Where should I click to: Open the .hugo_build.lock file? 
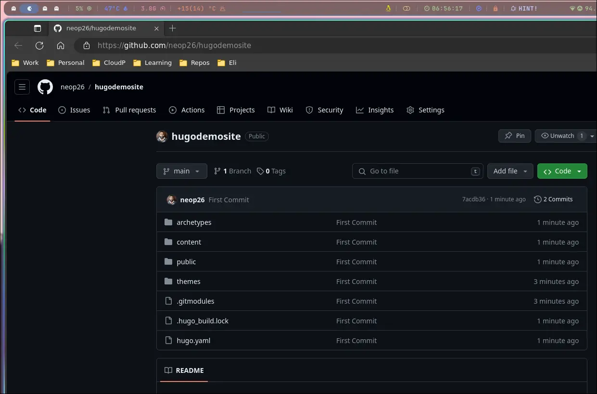tap(203, 321)
